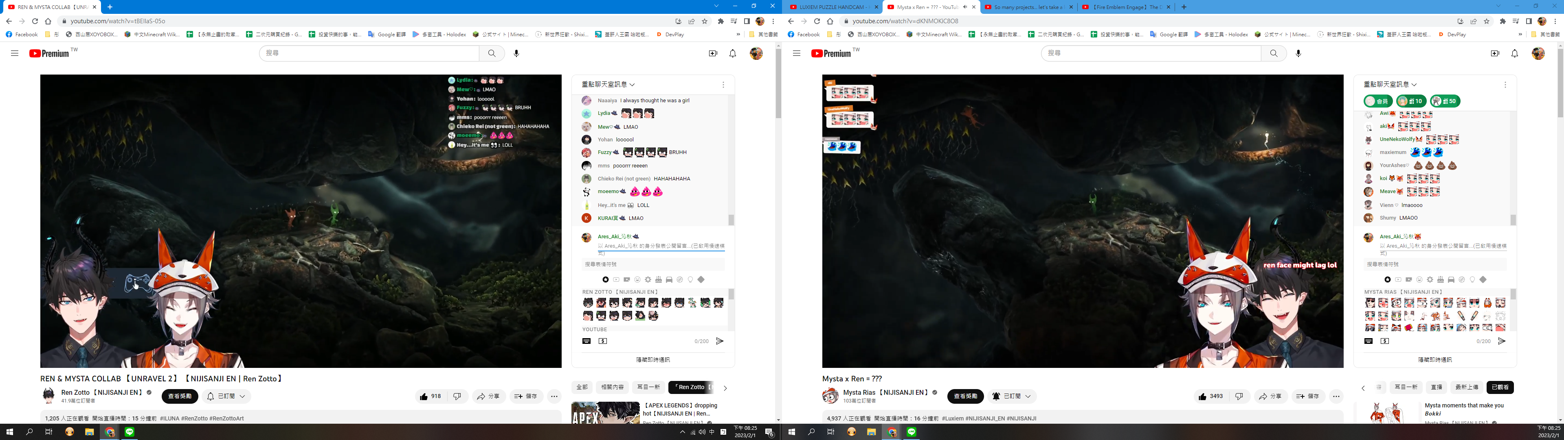Open Super Chat dollar icon in left chat
Screen dimensions: 1564x440
coord(603,341)
